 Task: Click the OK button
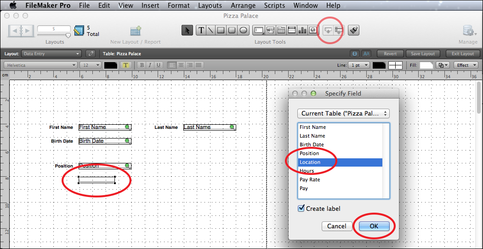coord(374,226)
